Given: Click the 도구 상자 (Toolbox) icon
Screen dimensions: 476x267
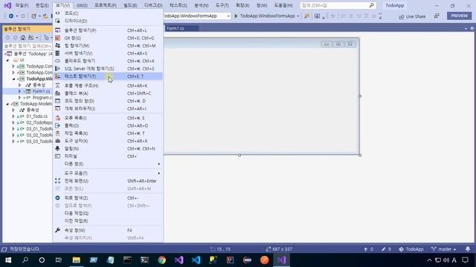Looking at the screenshot, I should click(57, 141).
